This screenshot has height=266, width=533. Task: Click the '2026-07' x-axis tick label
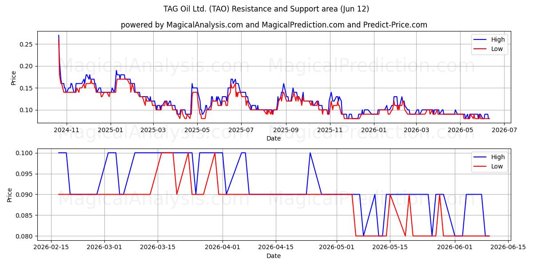[505, 130]
